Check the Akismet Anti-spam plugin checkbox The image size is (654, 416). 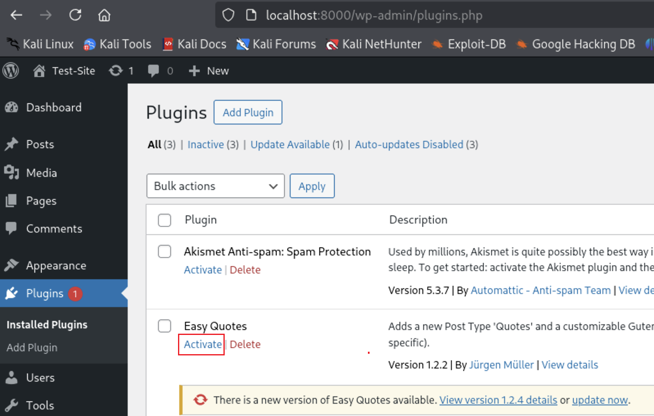165,251
